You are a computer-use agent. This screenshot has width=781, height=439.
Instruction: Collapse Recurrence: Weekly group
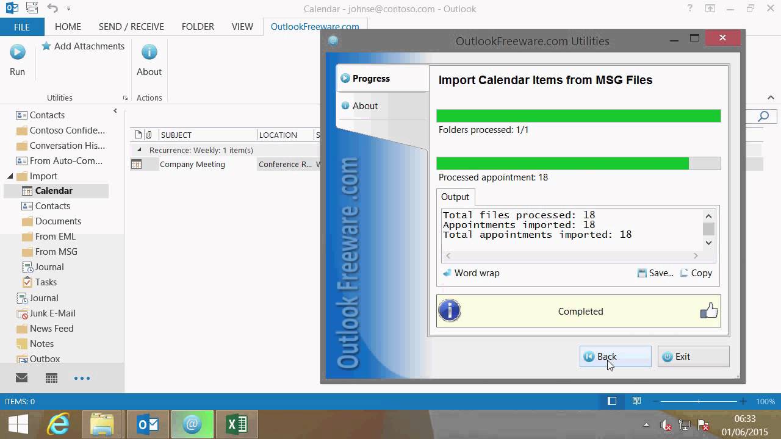coord(139,150)
